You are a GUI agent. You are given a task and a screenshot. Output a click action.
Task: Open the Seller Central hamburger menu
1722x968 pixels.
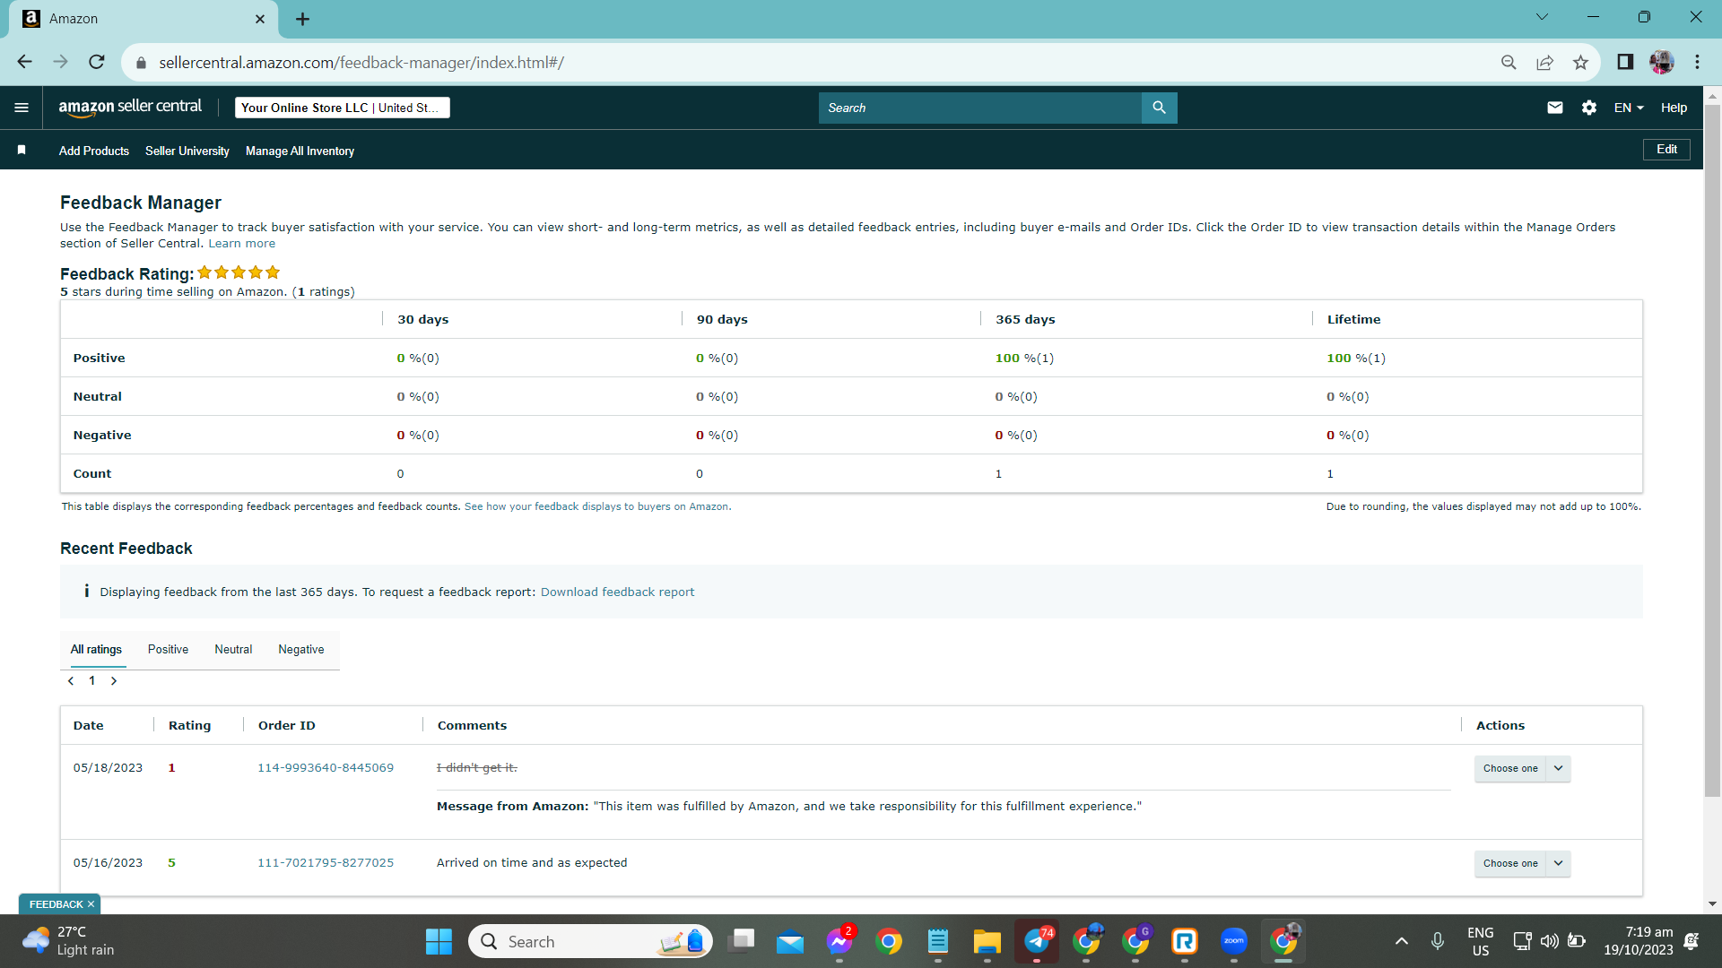22,108
